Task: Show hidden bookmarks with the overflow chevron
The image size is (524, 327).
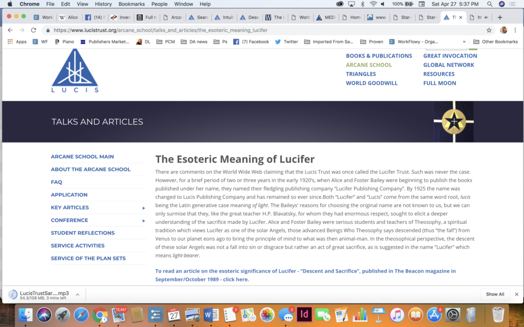Action: (x=464, y=42)
